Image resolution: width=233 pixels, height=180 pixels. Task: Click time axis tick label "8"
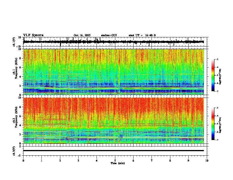pos(170,161)
